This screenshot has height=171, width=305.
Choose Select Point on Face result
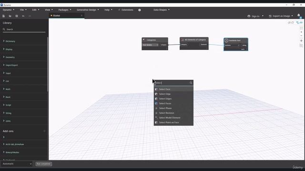point(173,123)
